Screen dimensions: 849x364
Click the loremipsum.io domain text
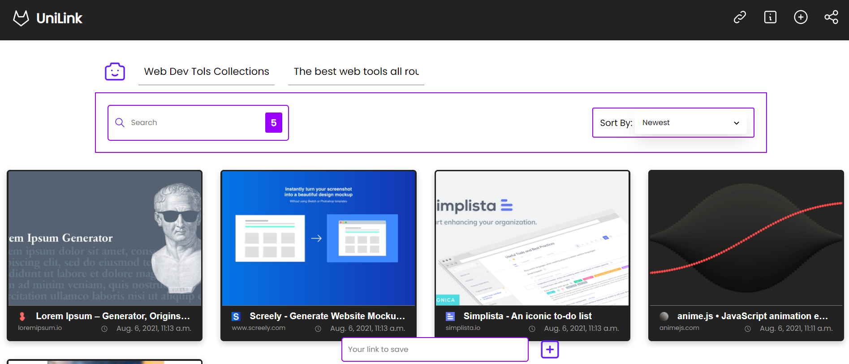[x=40, y=328]
